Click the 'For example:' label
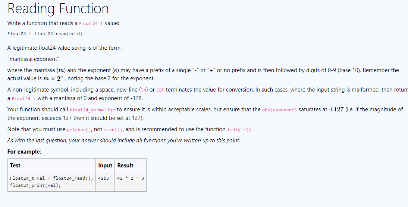Viewport: 408px width, 207px height. [24, 152]
